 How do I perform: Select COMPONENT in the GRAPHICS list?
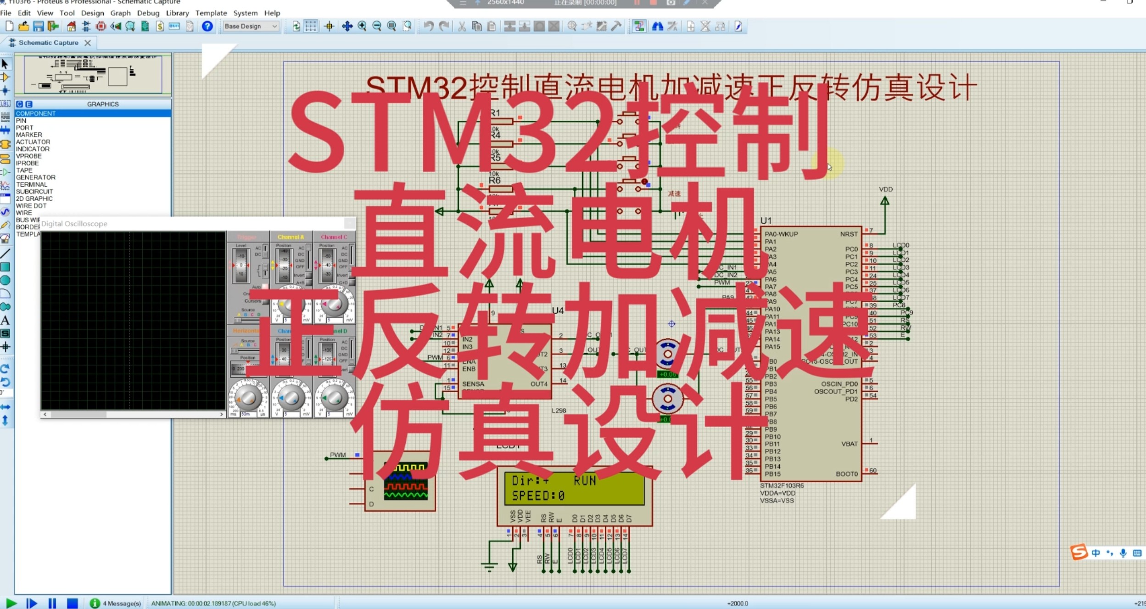[x=93, y=113]
